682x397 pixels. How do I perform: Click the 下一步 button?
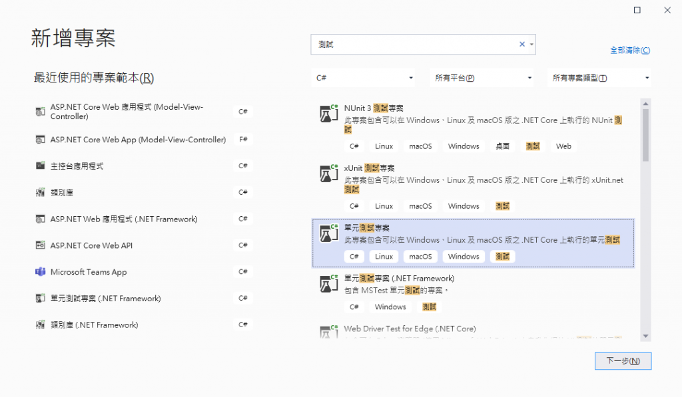[623, 361]
